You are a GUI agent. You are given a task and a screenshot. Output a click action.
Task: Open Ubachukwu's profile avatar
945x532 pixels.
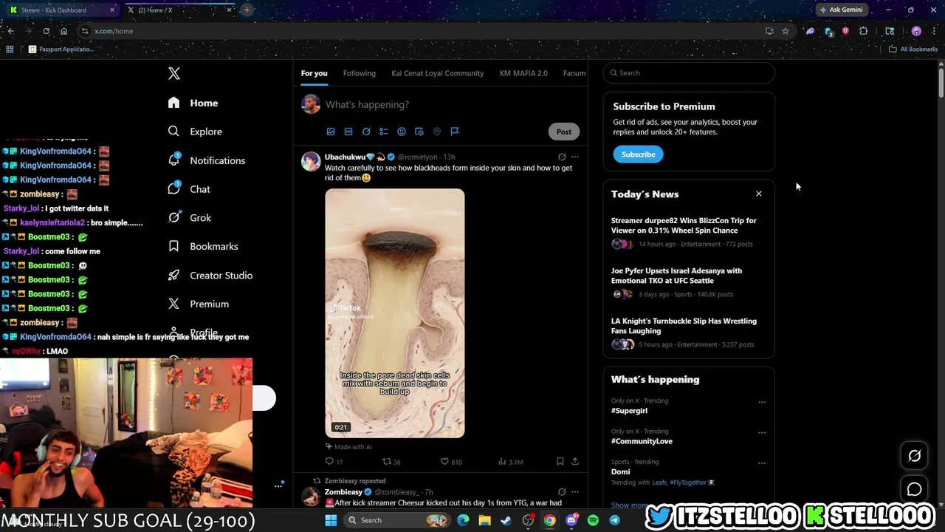tap(311, 161)
